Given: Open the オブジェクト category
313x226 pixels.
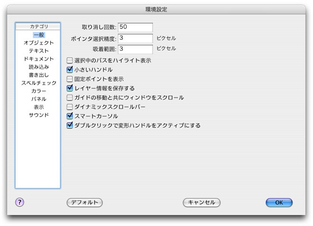Looking at the screenshot, I should pos(39,43).
